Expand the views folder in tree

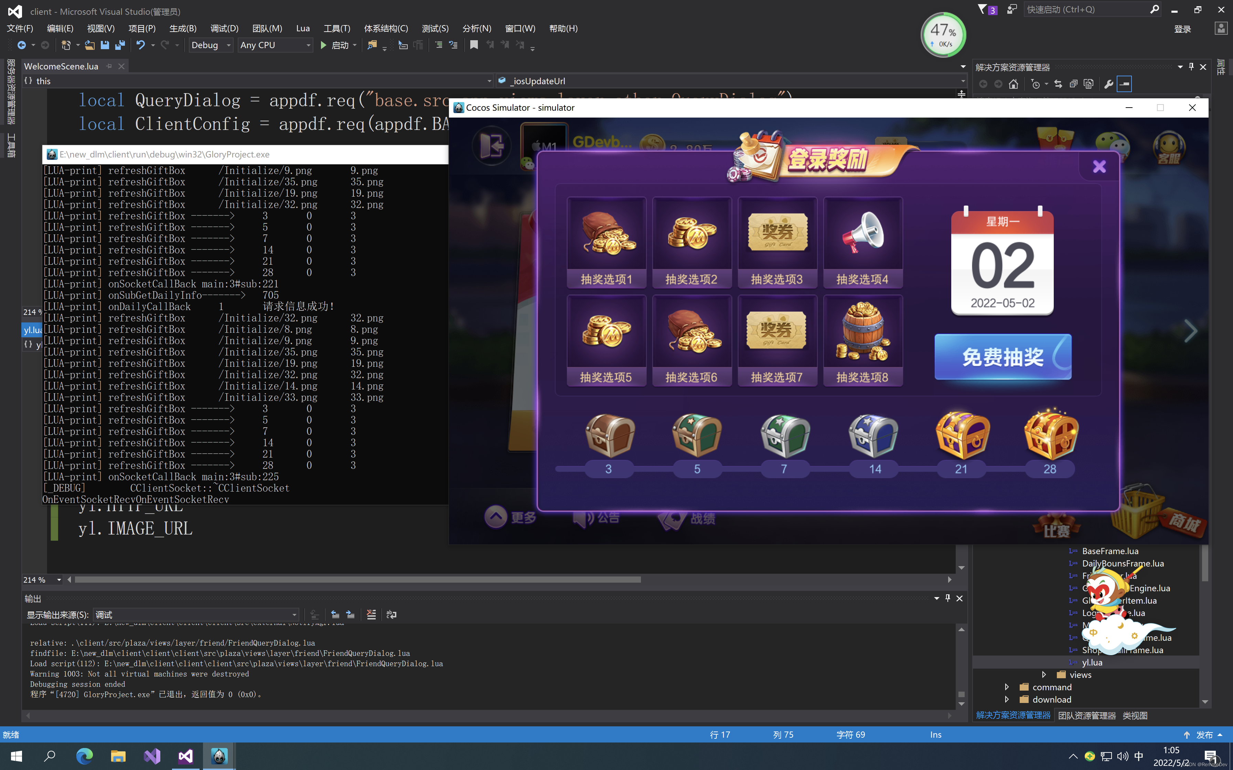(x=1043, y=675)
